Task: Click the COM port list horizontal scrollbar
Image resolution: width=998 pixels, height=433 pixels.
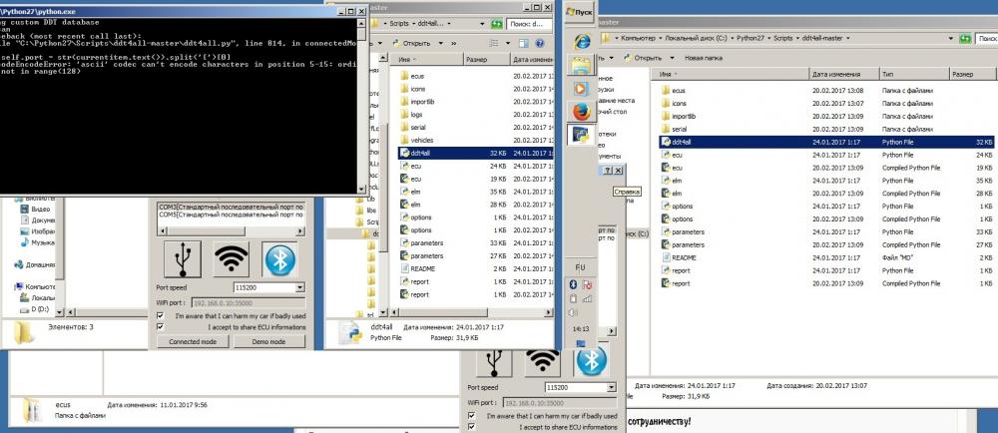Action: 232,231
